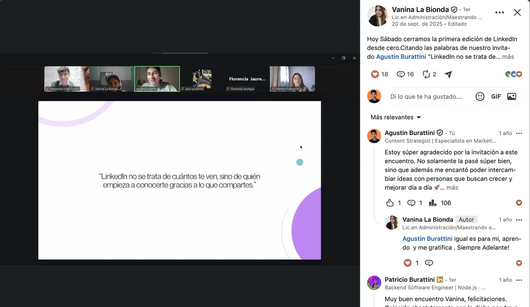Open options menu on Vanina's reply

coord(519,220)
